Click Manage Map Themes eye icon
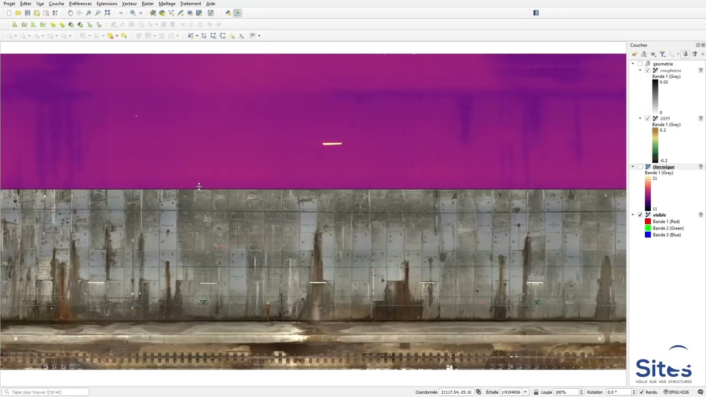Viewport: 706px width, 397px height. point(654,54)
